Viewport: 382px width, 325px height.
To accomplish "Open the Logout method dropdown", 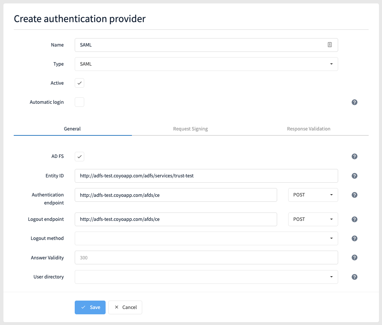I will coord(206,238).
